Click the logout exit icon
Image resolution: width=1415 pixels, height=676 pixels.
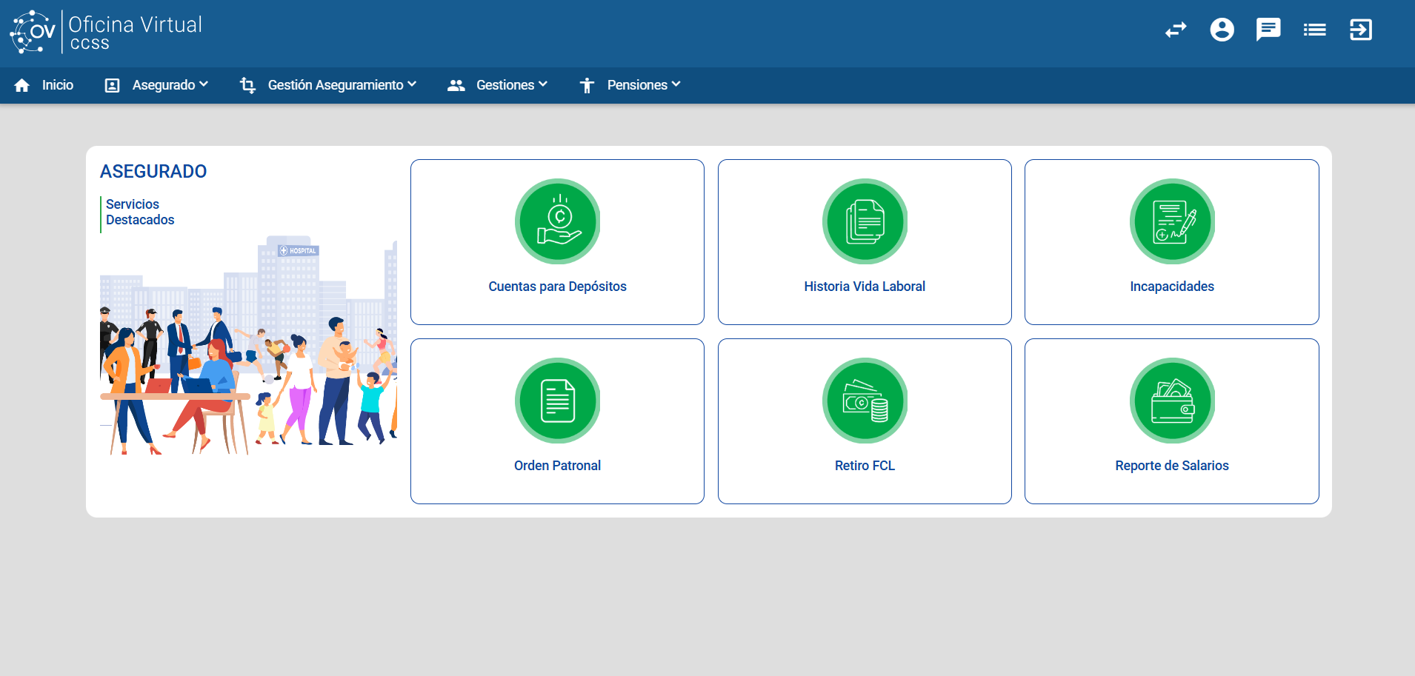(1361, 30)
